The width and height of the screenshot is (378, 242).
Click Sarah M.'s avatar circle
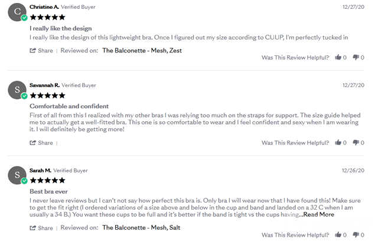coord(18,175)
